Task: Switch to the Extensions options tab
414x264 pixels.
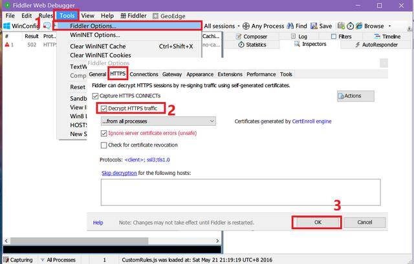Action: tap(230, 74)
